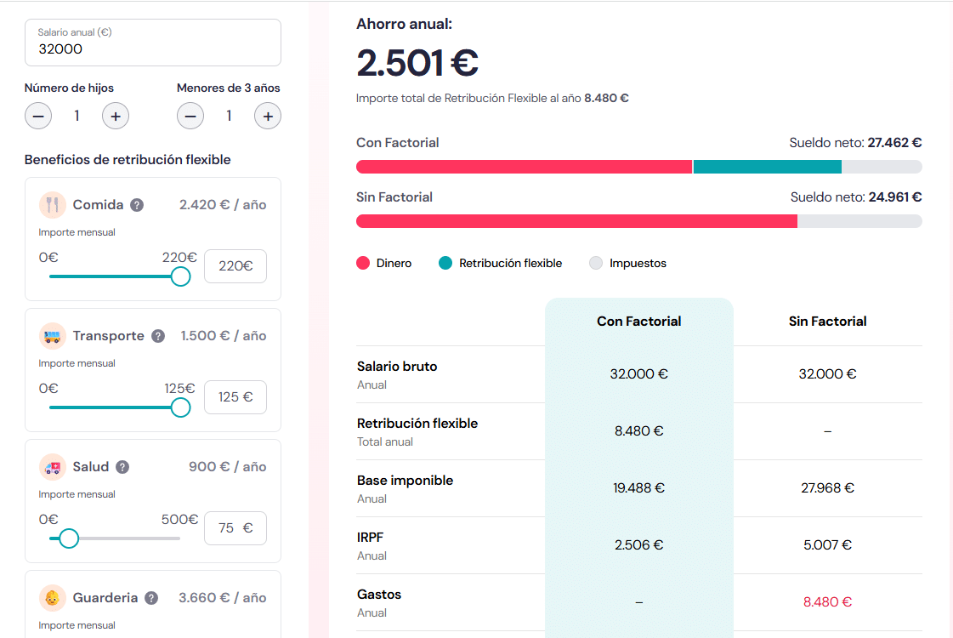Decrease Número de hijos with minus button

click(38, 117)
